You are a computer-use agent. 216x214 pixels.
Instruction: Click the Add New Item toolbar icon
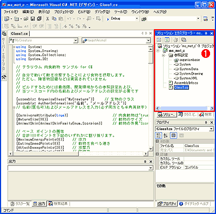click(x=17, y=19)
